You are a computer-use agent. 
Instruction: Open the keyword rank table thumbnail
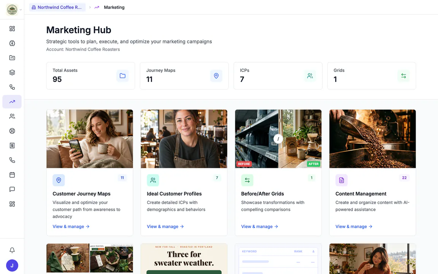coord(278,259)
